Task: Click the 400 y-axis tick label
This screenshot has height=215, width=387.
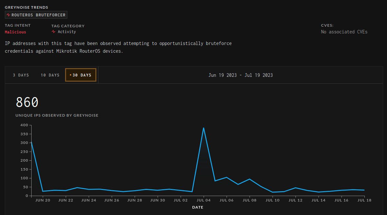Action: [25, 125]
